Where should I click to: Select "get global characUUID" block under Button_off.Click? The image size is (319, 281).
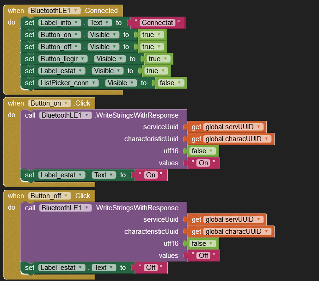[x=231, y=231]
